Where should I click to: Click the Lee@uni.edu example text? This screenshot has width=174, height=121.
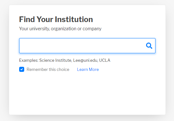[x=85, y=60]
